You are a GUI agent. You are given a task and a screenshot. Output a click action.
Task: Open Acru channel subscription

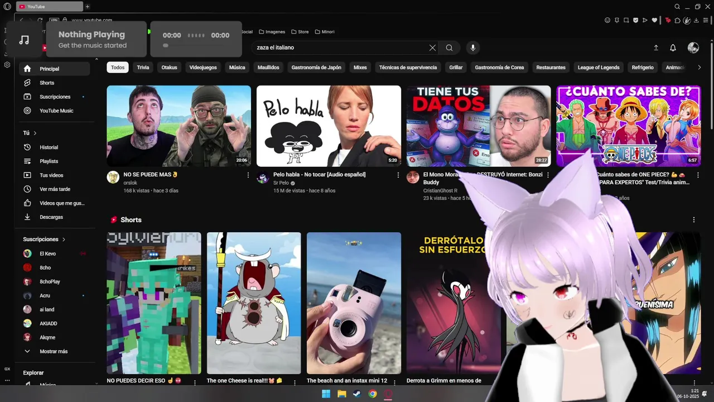tap(55, 295)
